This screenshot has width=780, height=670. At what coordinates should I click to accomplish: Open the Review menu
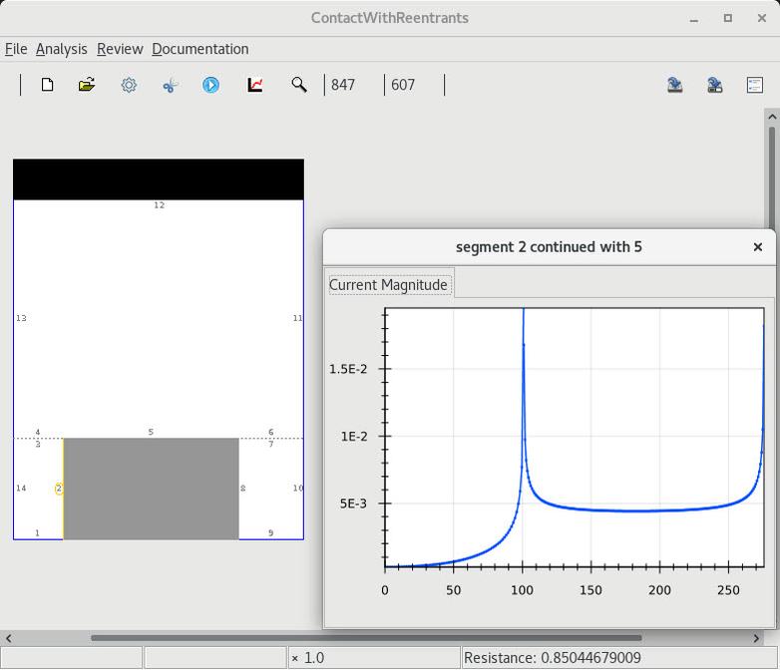tap(120, 49)
